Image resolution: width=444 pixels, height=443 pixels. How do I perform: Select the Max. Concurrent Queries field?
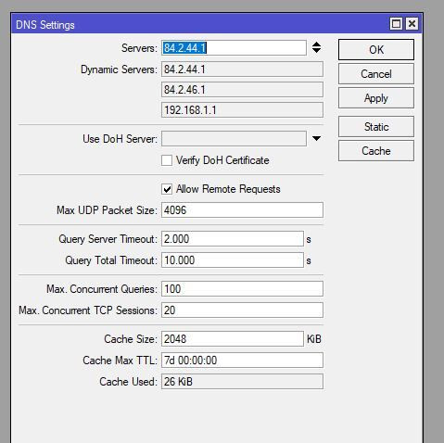[x=242, y=289]
